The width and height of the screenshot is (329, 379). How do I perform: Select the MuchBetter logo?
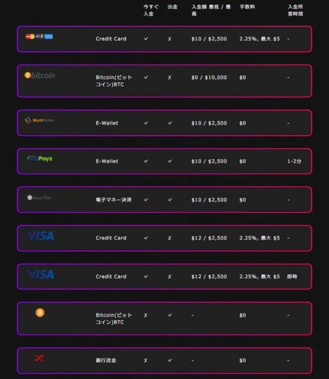(x=40, y=120)
